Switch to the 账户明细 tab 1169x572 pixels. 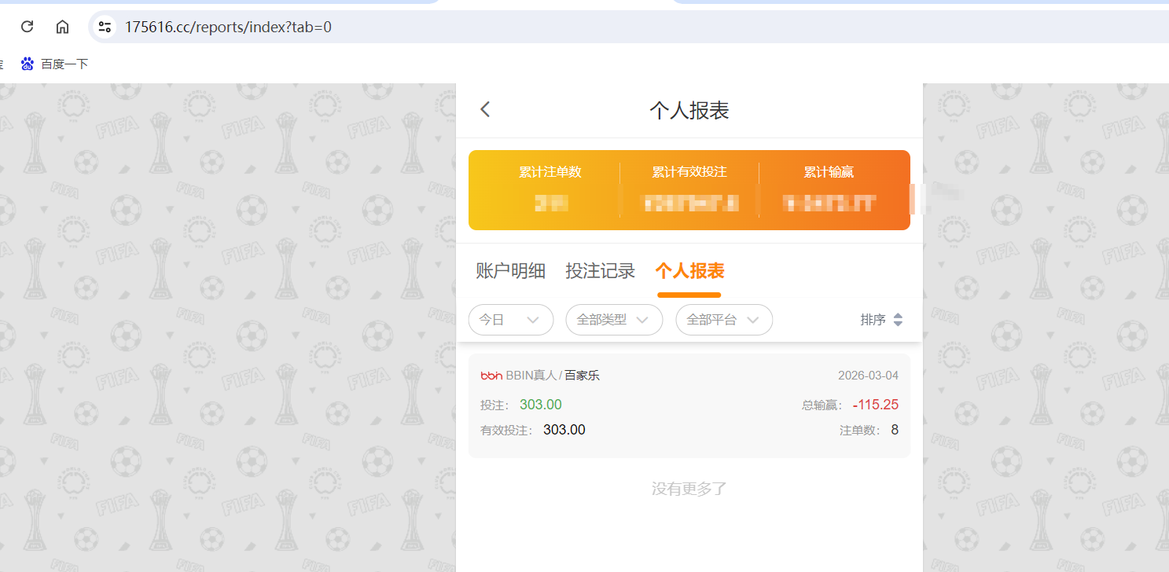pyautogui.click(x=509, y=270)
